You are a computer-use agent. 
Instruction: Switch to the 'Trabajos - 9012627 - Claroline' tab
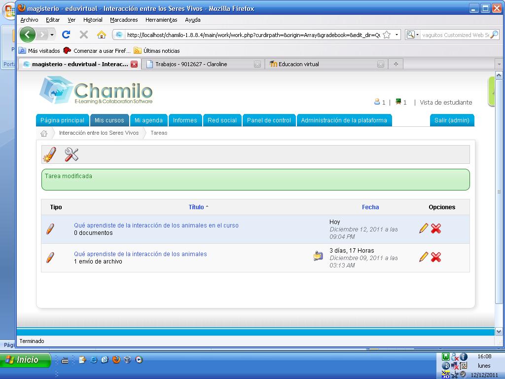coord(203,64)
